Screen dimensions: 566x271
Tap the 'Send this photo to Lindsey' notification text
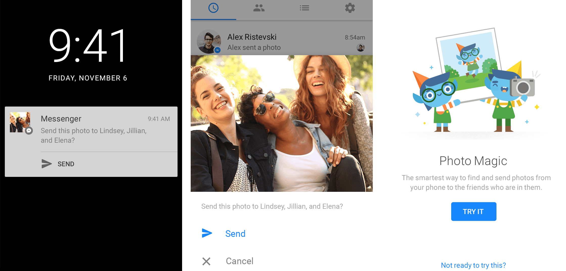coord(94,135)
